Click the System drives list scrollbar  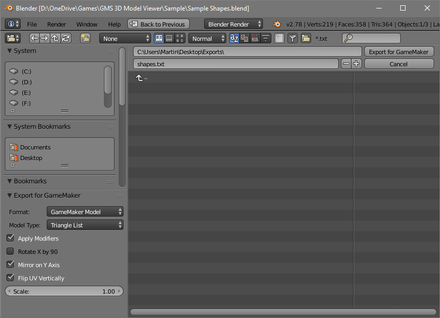click(x=108, y=80)
